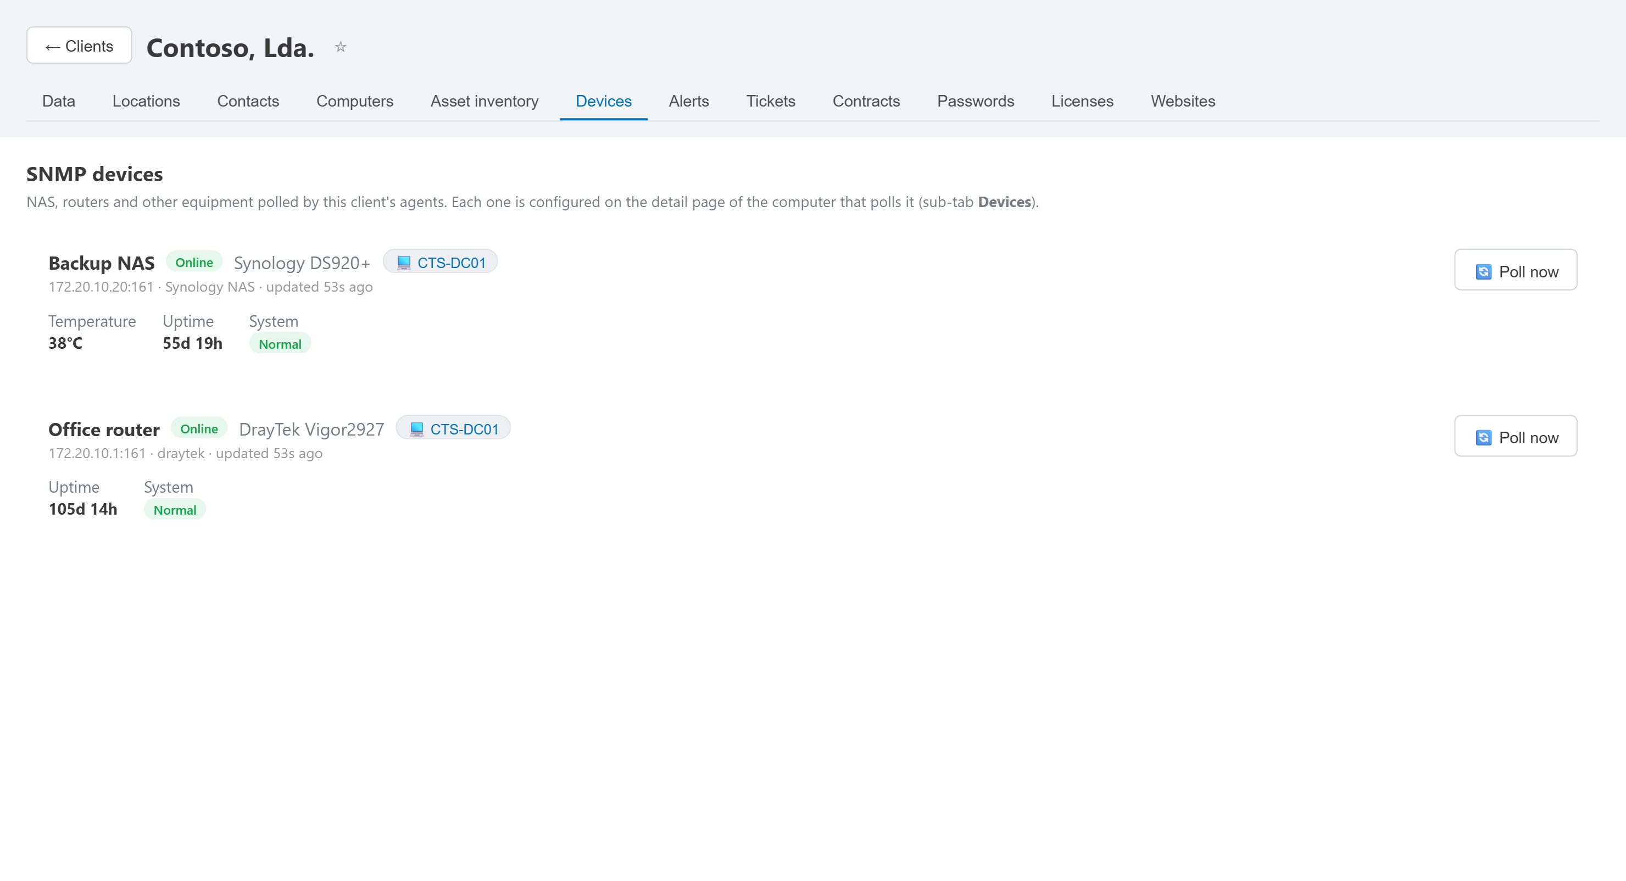Viewport: 1626px width, 881px height.
Task: Go back to Clients list
Action: tap(79, 46)
